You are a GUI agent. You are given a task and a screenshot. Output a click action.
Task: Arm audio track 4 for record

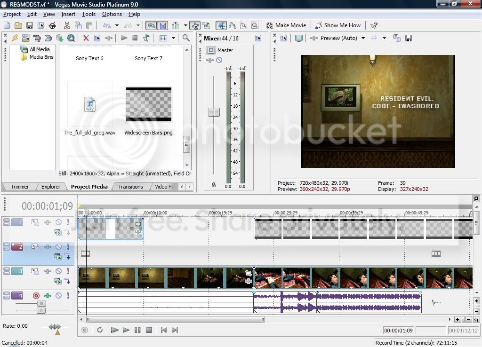(x=36, y=296)
